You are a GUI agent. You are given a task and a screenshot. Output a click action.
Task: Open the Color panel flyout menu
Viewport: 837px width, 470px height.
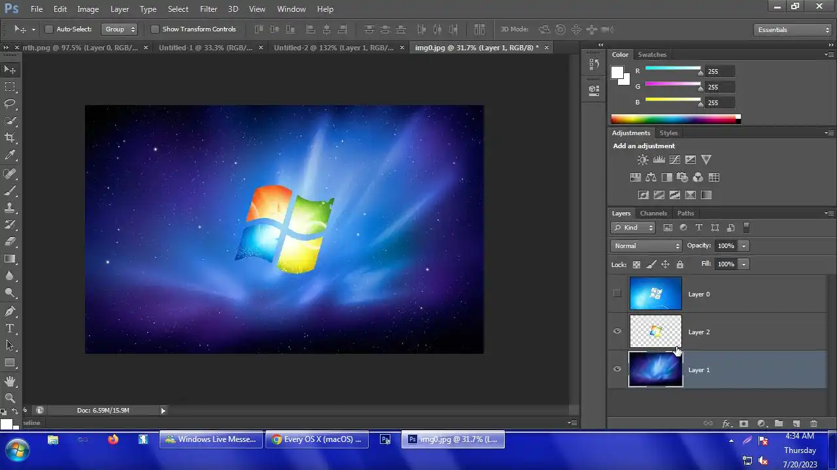[x=828, y=55]
